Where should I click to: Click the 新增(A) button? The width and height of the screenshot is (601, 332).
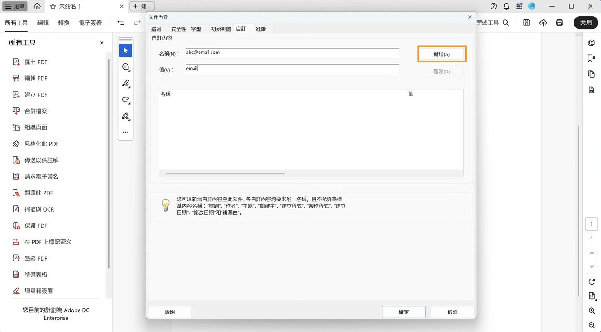click(442, 53)
